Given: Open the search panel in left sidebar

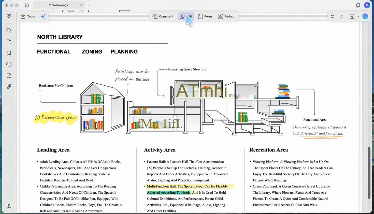Looking at the screenshot, I should coord(9,30).
